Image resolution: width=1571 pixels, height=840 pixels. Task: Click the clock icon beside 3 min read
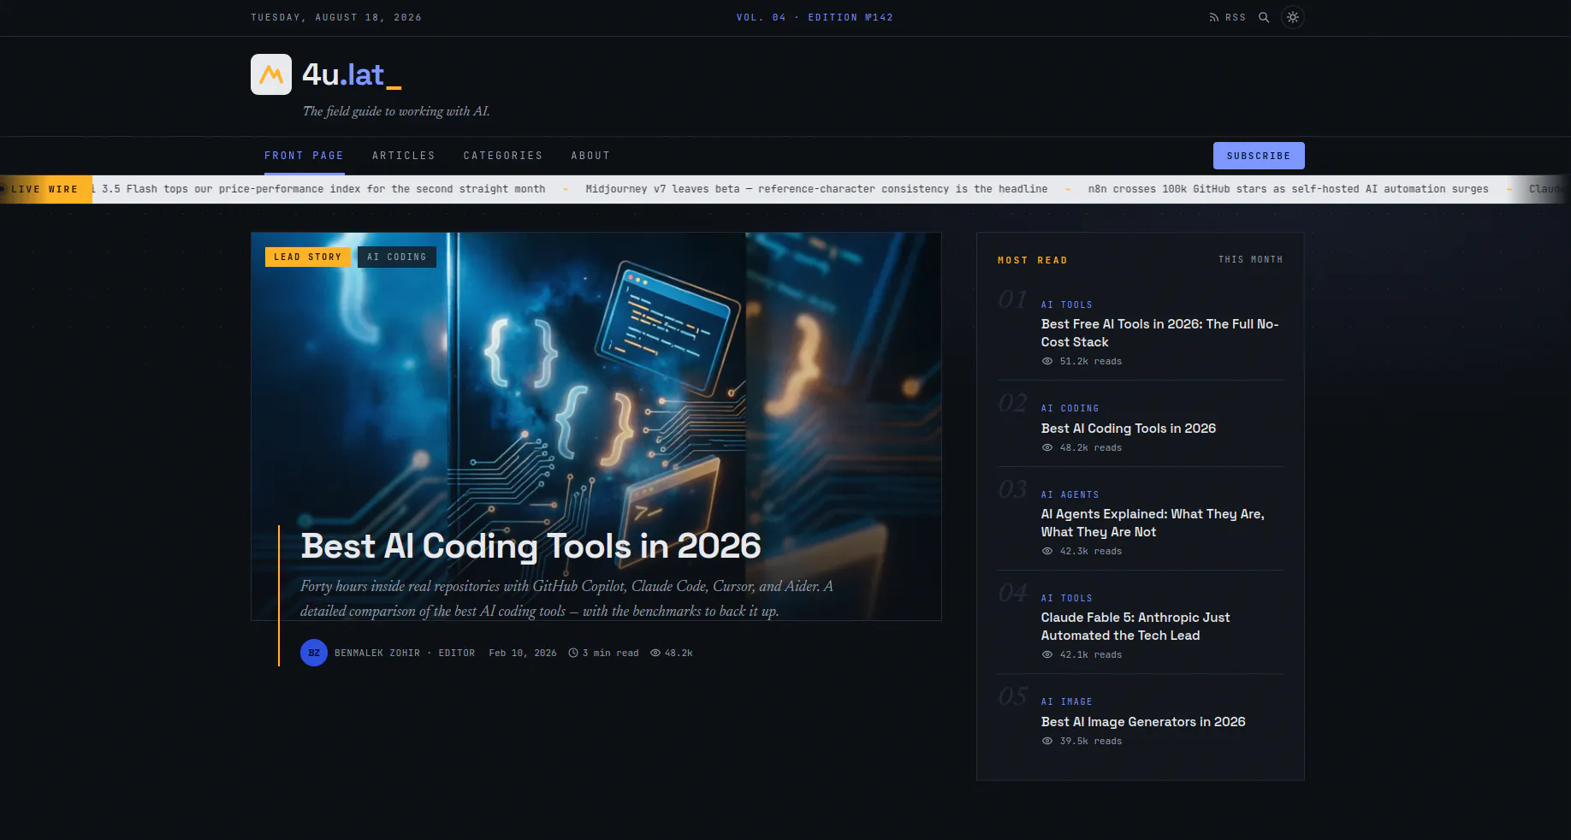(573, 653)
